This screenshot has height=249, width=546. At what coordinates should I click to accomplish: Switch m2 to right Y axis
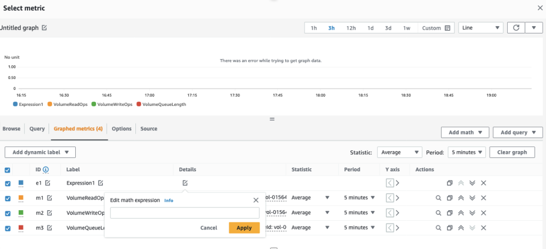(x=398, y=213)
